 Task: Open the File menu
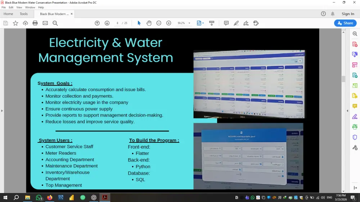pos(4,7)
